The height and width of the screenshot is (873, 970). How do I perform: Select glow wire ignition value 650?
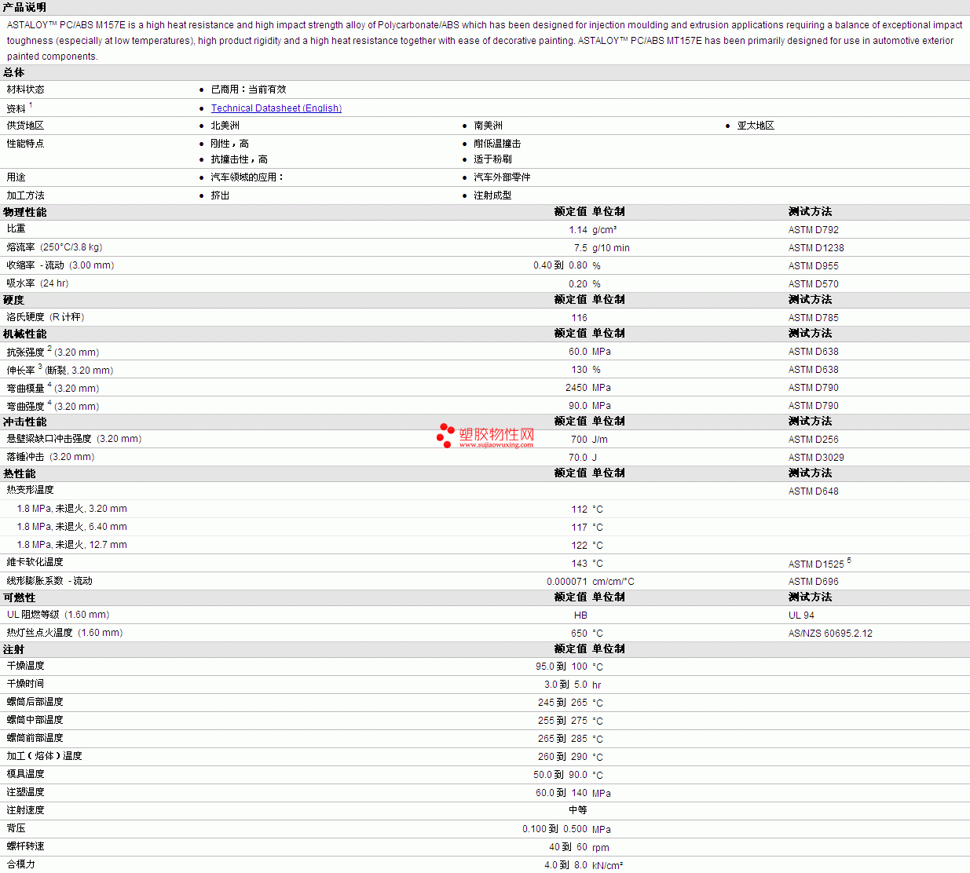pos(580,634)
